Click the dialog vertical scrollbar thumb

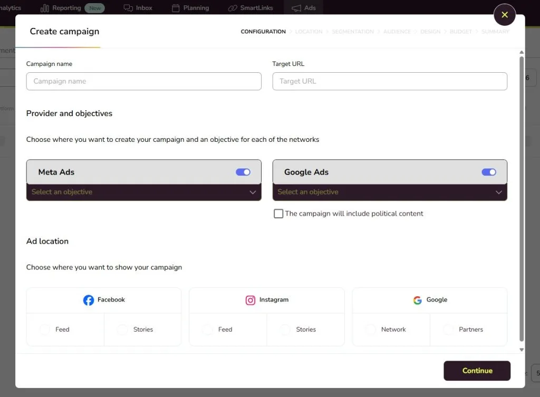tap(522, 199)
